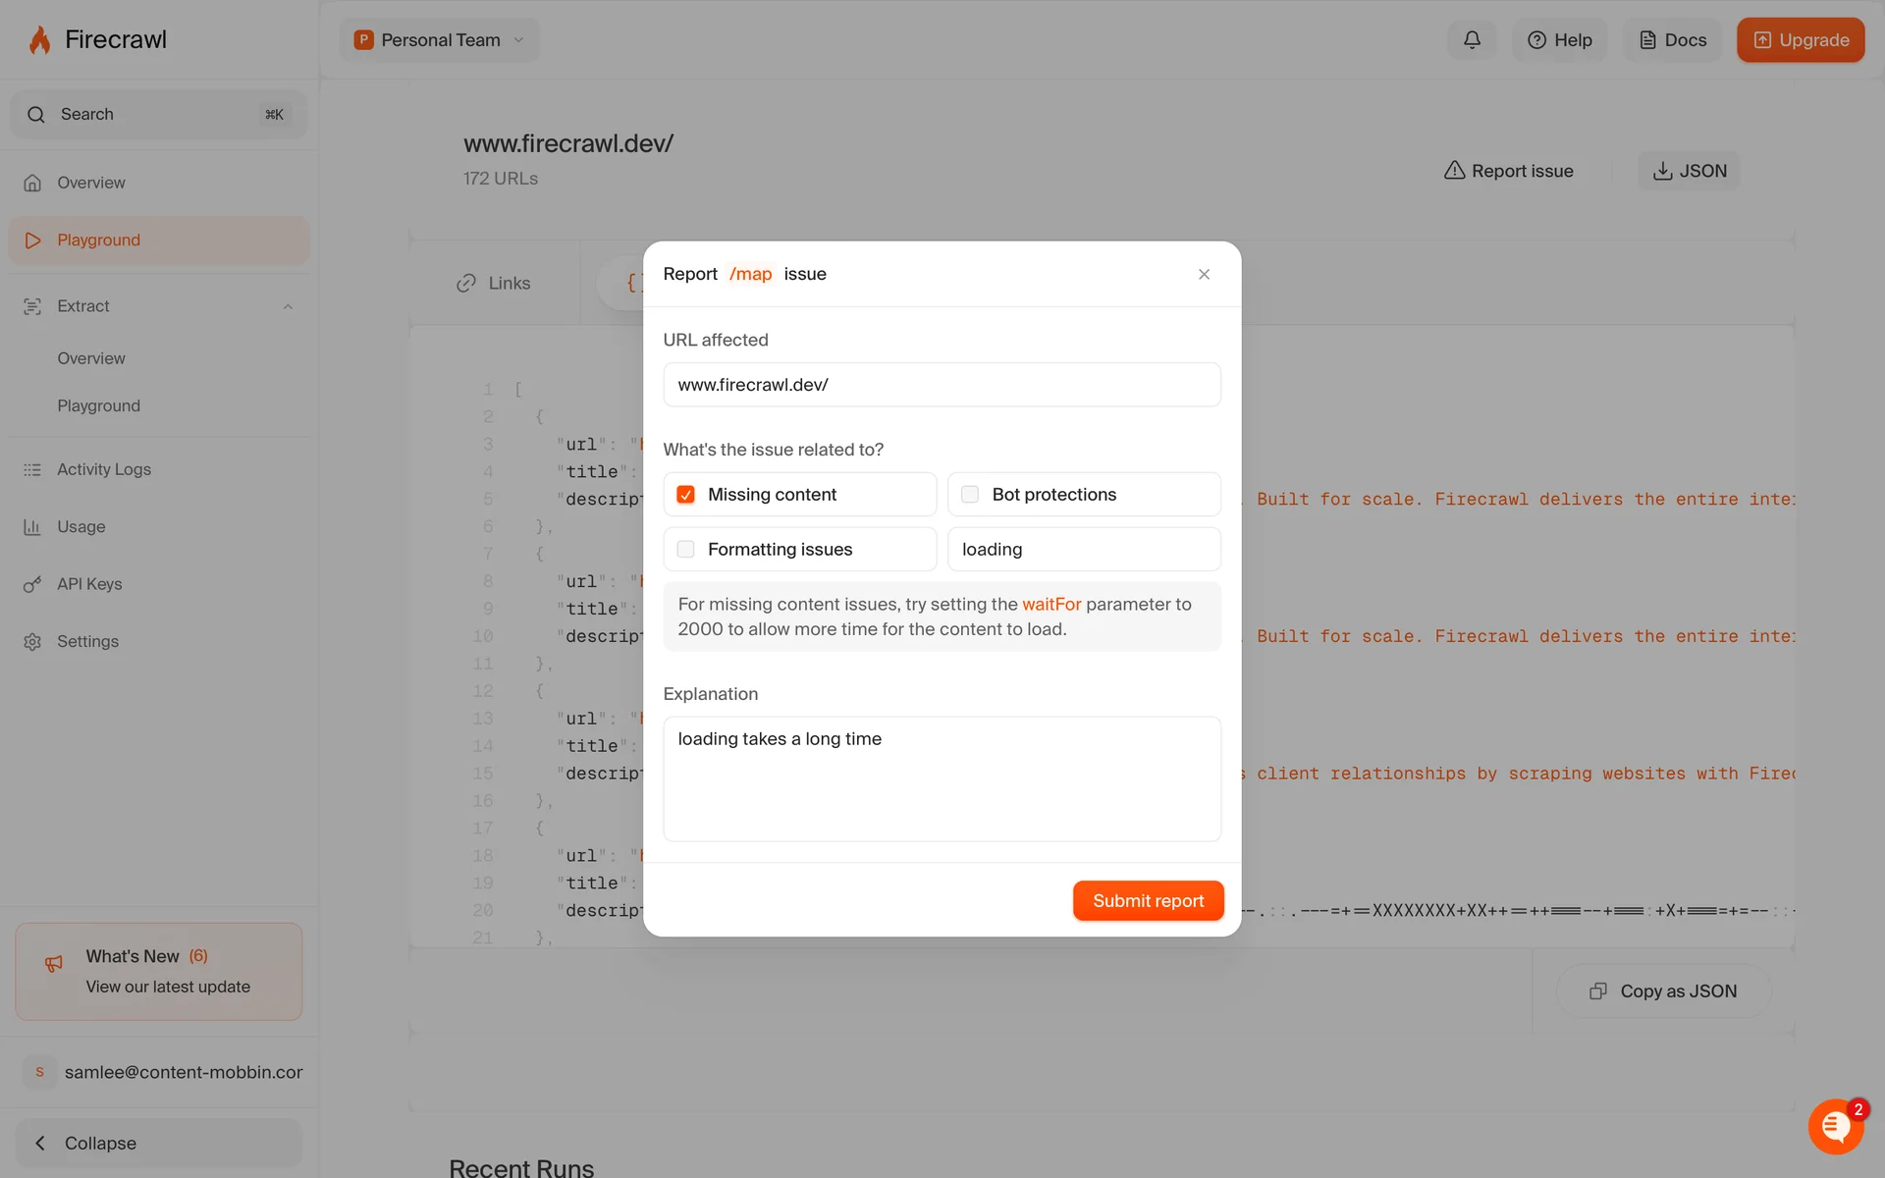
Task: Open Activity Logs from sidebar
Action: (103, 469)
